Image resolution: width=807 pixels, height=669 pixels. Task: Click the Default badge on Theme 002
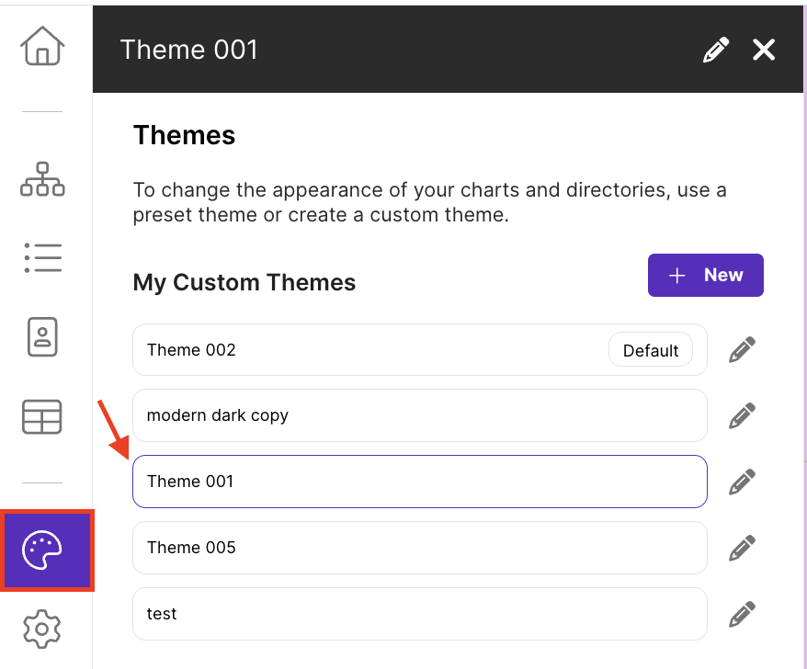pyautogui.click(x=651, y=350)
